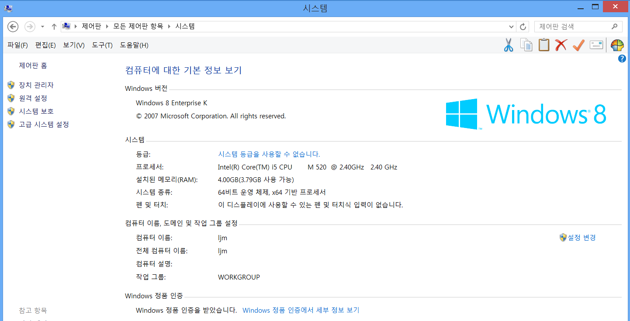
Task: Click the orange checkmark Properties icon
Action: (578, 45)
